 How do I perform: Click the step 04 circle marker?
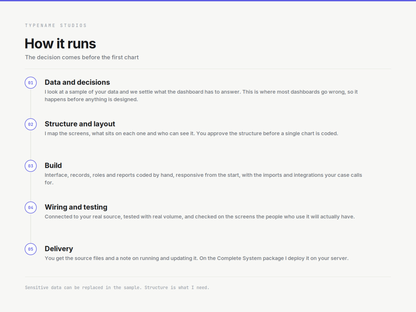[30, 208]
